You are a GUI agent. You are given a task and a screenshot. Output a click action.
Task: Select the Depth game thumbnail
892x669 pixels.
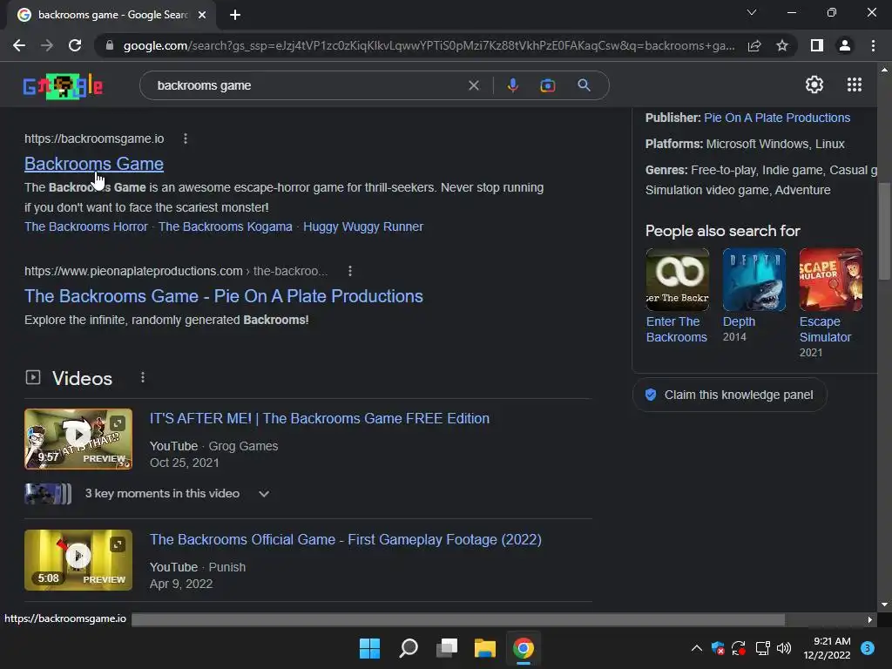(x=754, y=280)
